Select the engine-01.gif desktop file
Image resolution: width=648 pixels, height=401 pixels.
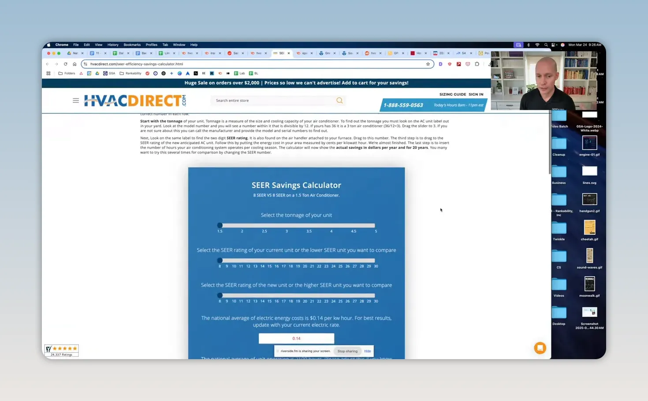click(x=589, y=143)
